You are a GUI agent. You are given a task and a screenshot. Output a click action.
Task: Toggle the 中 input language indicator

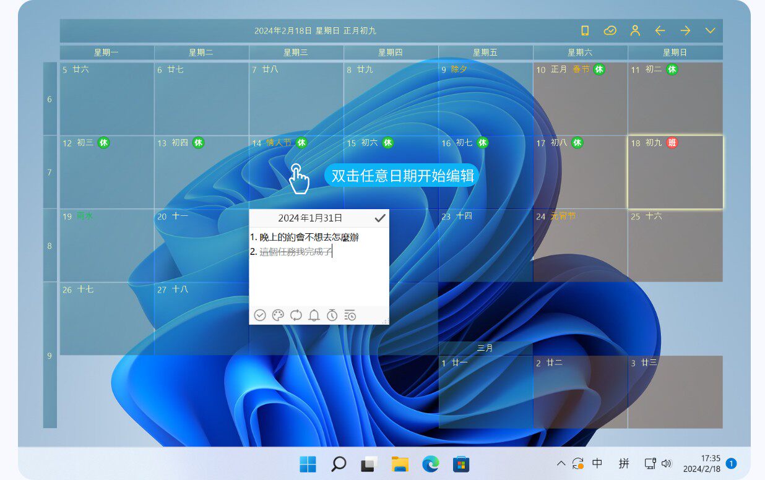597,463
